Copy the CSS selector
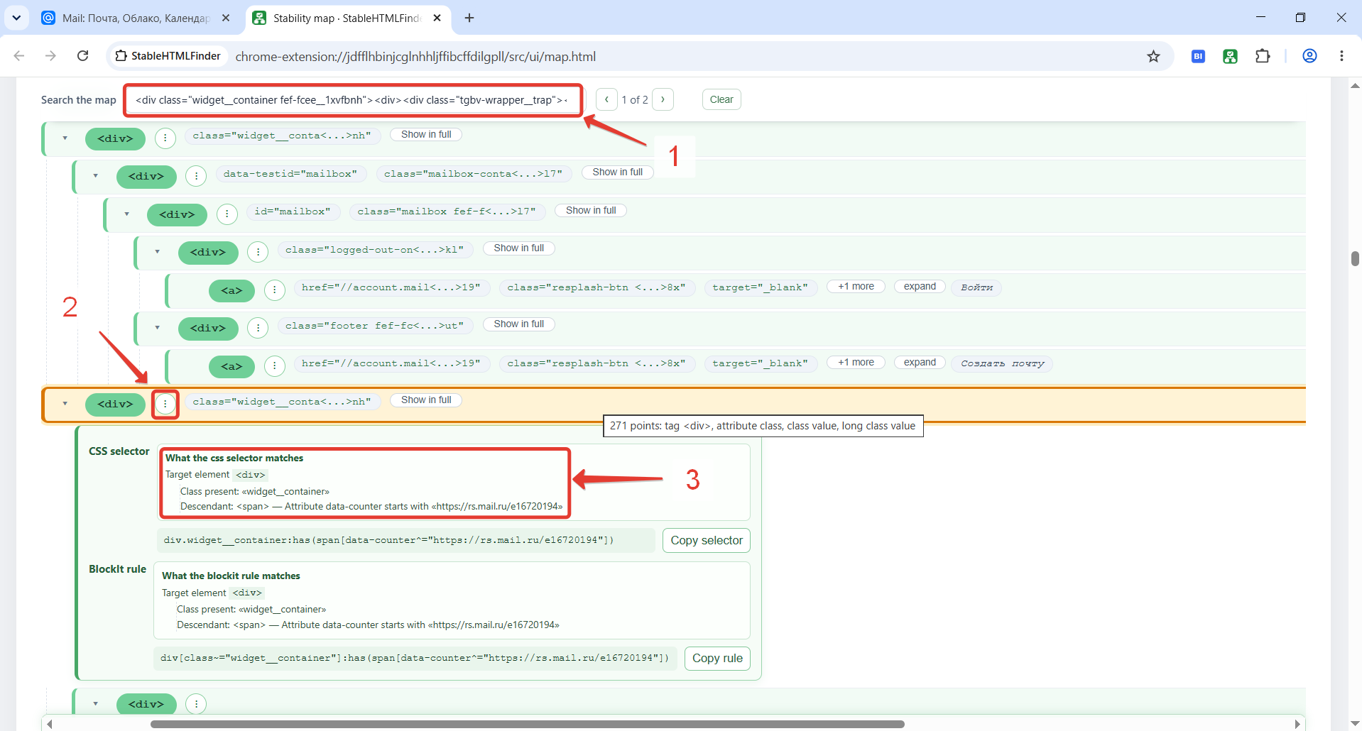Image resolution: width=1362 pixels, height=731 pixels. tap(707, 540)
